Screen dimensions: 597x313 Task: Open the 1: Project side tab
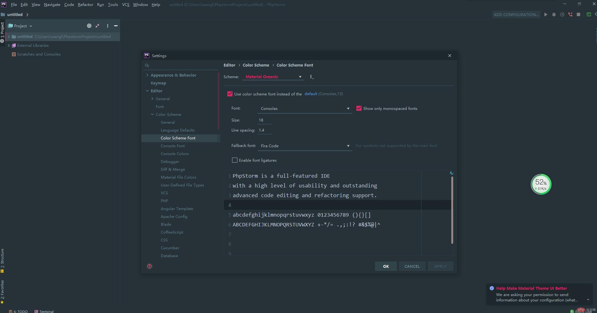click(2, 32)
